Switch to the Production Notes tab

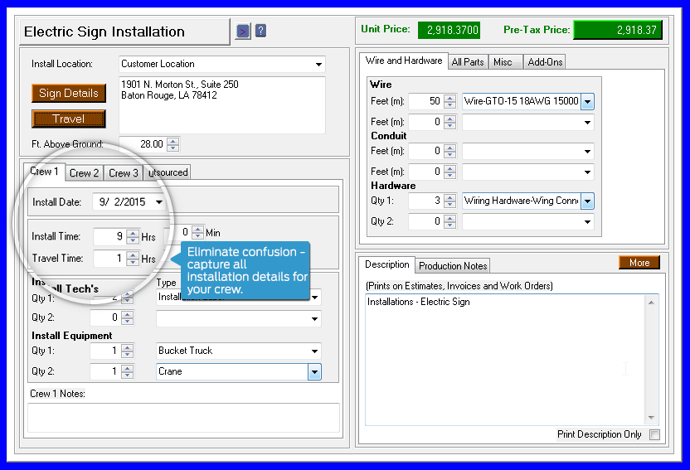coord(452,266)
